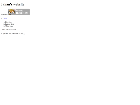Viewport: 140px width, 105px height.
Task: Click the 'hosted by' text on the badge
Action: tap(19, 11)
